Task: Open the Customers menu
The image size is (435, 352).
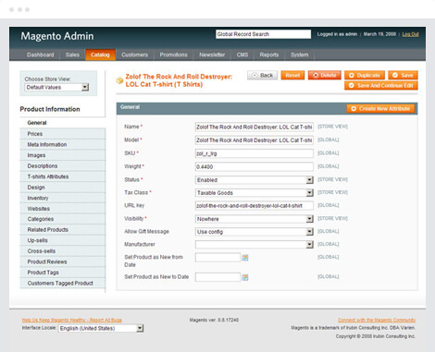Action: [x=134, y=55]
